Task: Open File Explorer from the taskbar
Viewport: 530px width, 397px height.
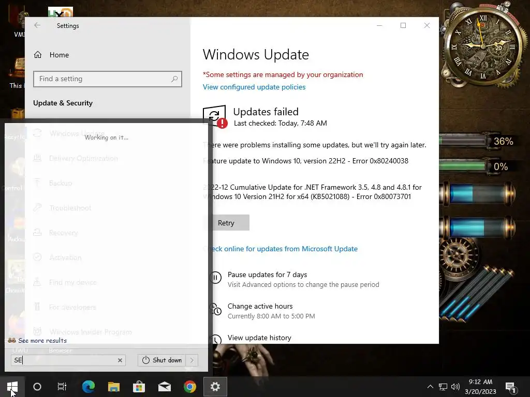Action: point(114,387)
